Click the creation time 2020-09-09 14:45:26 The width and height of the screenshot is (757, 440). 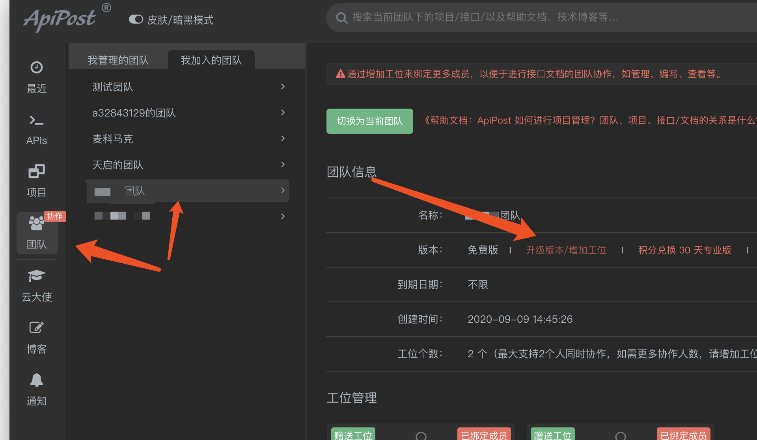pyautogui.click(x=520, y=319)
